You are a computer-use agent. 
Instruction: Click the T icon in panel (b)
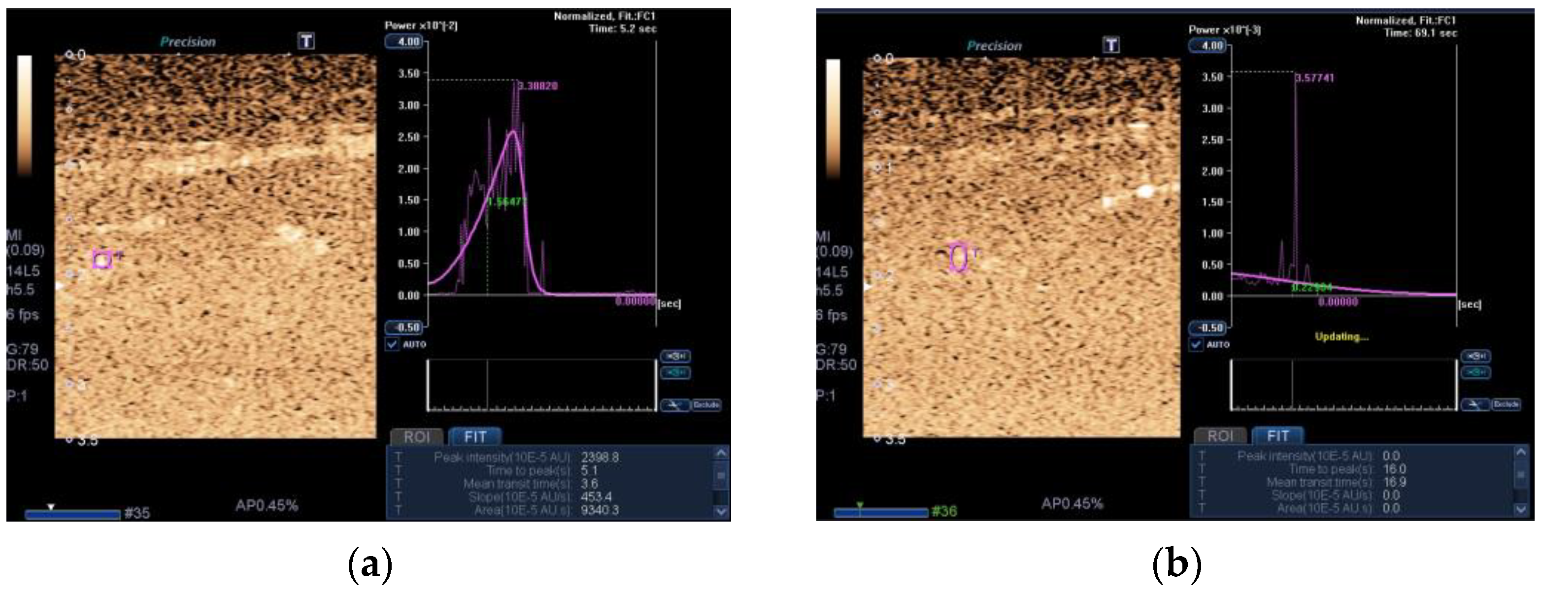pyautogui.click(x=1111, y=45)
